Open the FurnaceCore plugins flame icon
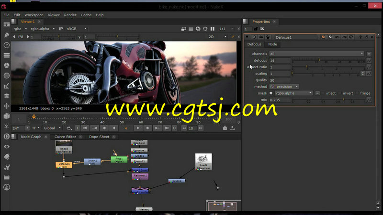Image resolution: width=383 pixels, height=215 pixels. (7, 187)
